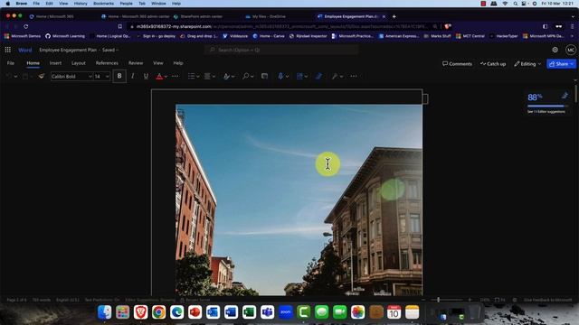The height and width of the screenshot is (325, 579).
Task: Switch to the Insert ribbon tab
Action: pyautogui.click(x=55, y=63)
